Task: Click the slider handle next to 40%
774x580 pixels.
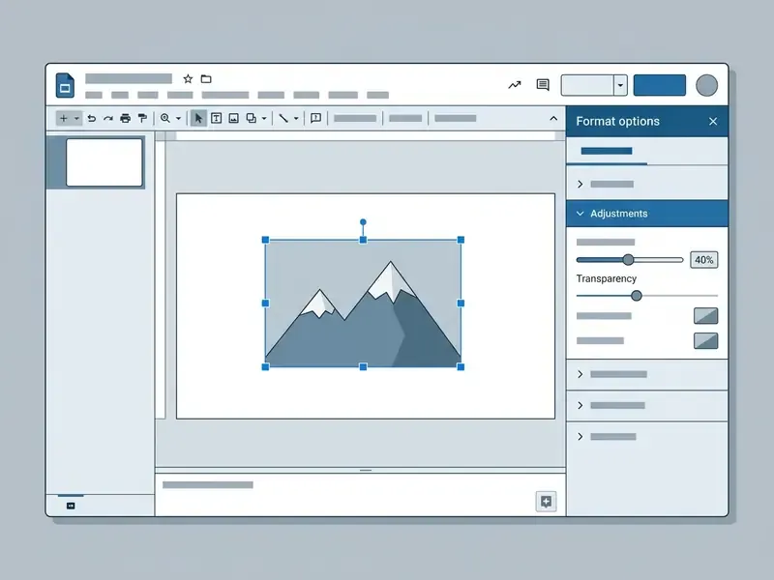Action: click(x=628, y=260)
